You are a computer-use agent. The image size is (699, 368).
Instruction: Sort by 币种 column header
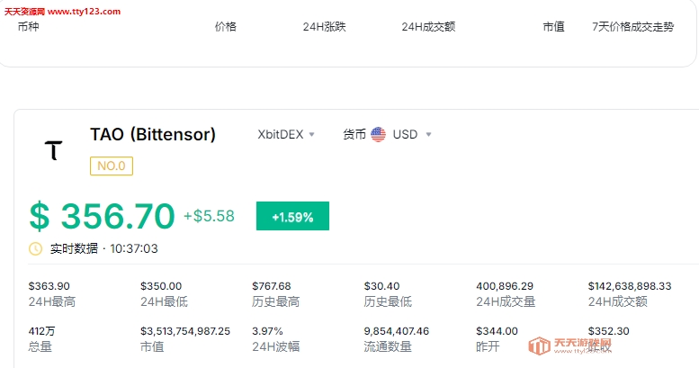[x=29, y=27]
